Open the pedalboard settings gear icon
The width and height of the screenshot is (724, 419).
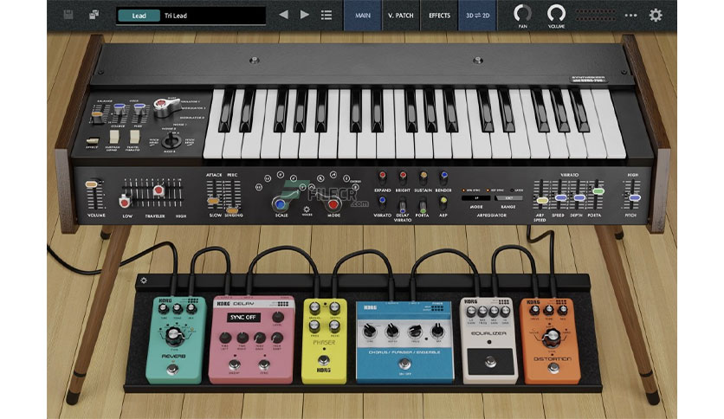click(144, 280)
